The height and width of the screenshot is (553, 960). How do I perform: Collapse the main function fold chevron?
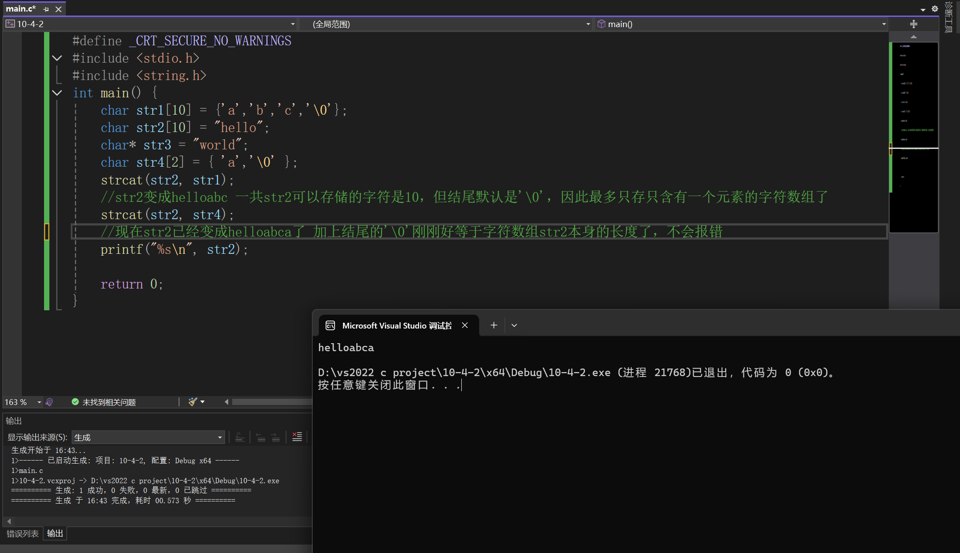[57, 93]
